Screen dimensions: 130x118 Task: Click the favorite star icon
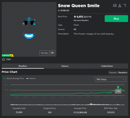(4, 59)
